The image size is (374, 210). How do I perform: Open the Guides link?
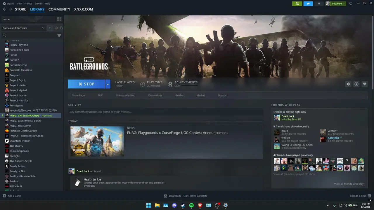(179, 95)
